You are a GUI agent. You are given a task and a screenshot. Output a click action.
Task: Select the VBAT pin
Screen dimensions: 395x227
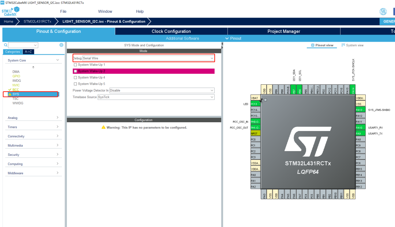(255, 98)
